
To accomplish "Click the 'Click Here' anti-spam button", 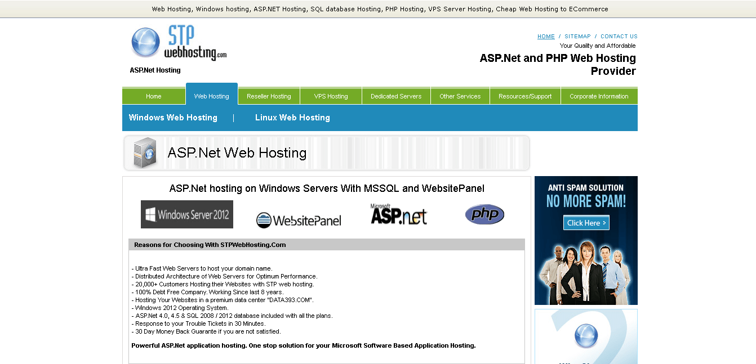I will coord(586,223).
